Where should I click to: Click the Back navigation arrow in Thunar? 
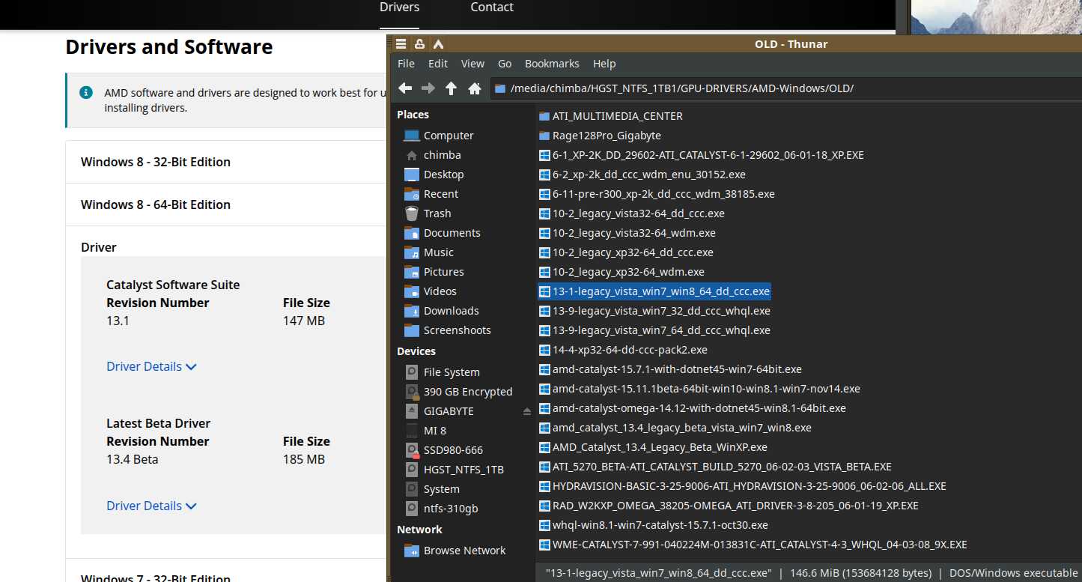pyautogui.click(x=405, y=88)
